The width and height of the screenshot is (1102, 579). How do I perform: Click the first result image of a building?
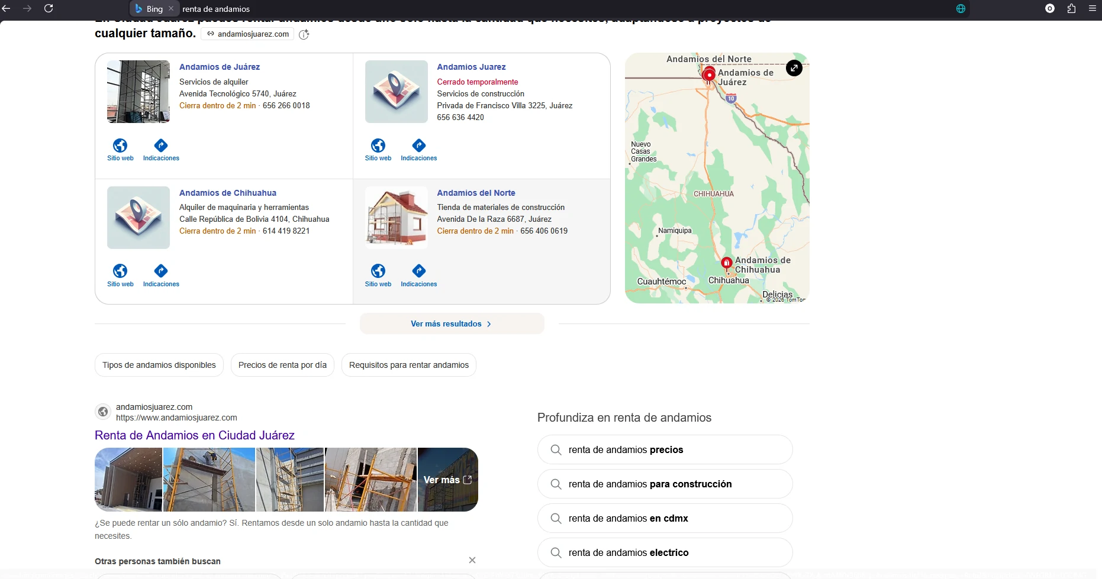coord(128,480)
